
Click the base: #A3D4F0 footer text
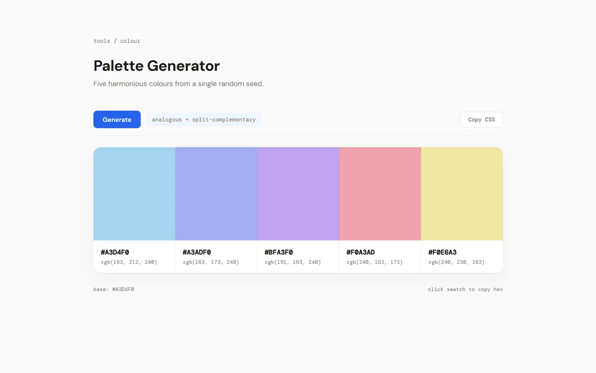[x=114, y=289]
